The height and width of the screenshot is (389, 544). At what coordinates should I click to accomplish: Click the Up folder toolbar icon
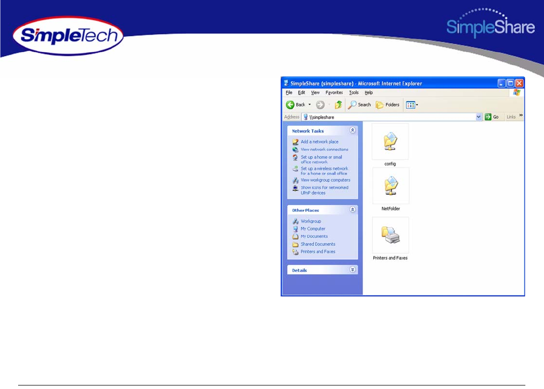tap(338, 105)
